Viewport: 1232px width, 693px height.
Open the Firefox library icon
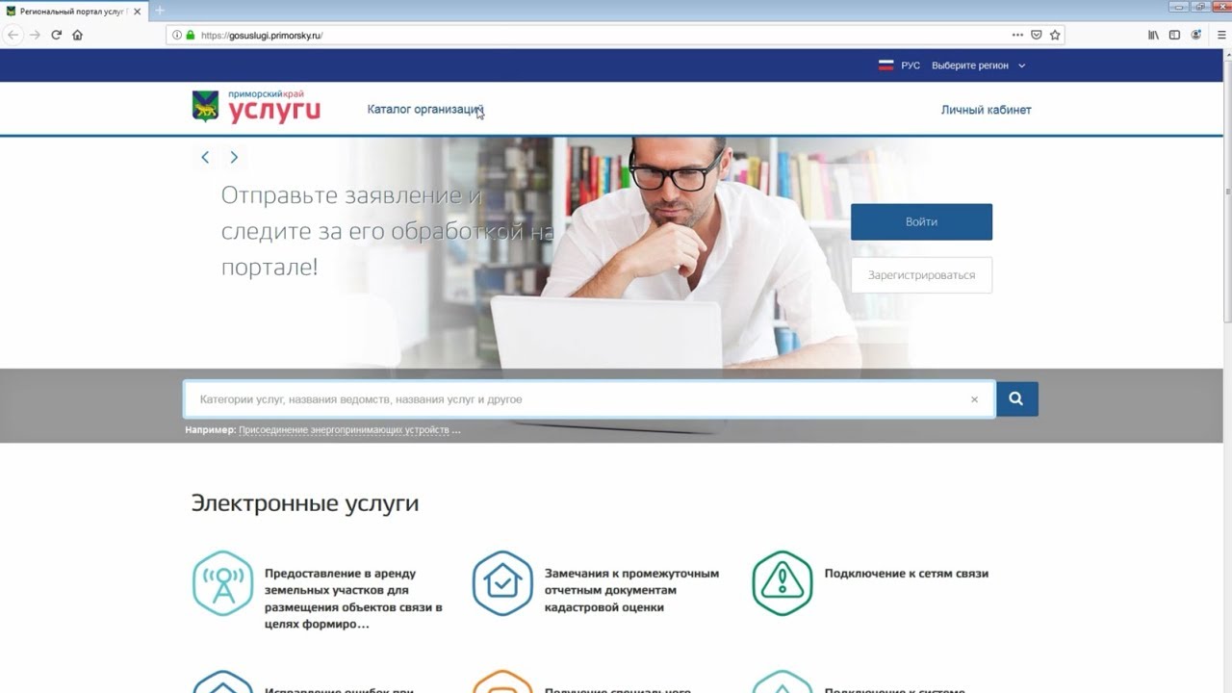(1154, 35)
